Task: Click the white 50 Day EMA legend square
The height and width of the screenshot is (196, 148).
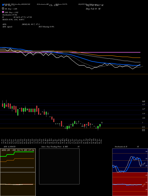Action: 3,8
